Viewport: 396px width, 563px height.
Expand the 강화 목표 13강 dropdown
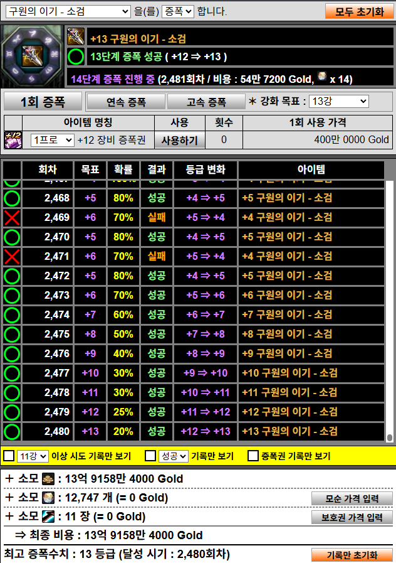pos(339,101)
